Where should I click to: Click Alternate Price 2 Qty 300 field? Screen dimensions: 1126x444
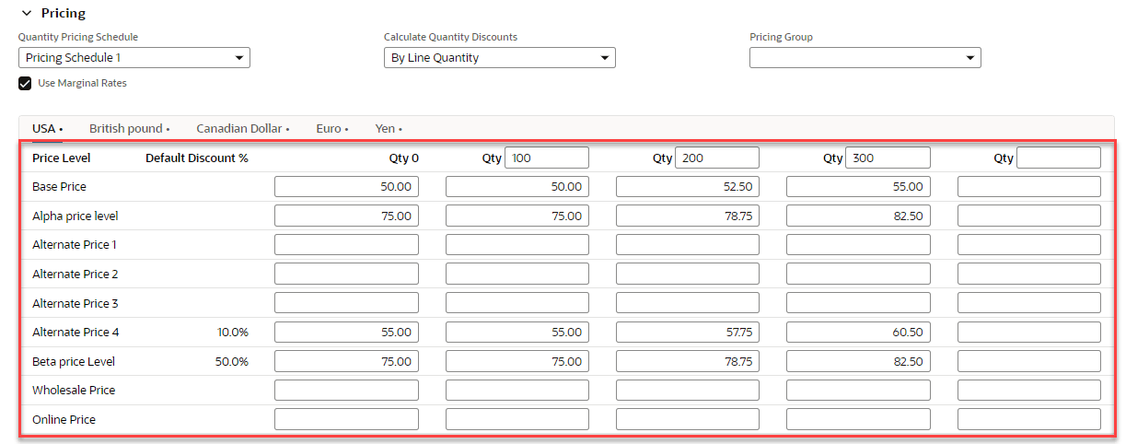click(858, 274)
